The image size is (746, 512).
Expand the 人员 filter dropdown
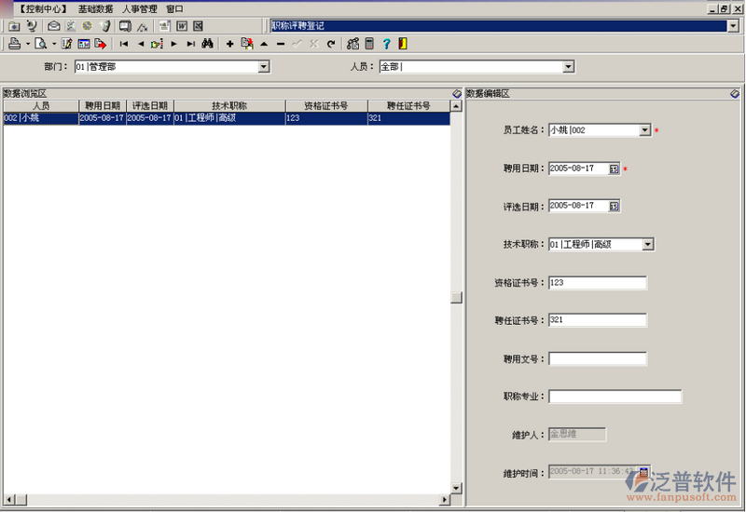[568, 67]
